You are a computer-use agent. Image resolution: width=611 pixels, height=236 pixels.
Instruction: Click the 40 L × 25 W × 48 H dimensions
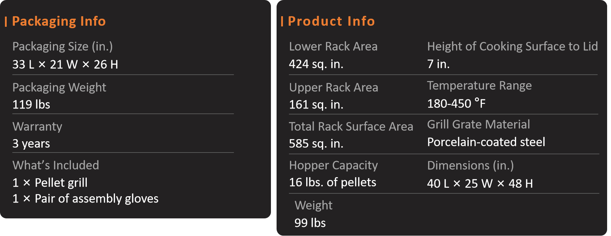click(480, 184)
